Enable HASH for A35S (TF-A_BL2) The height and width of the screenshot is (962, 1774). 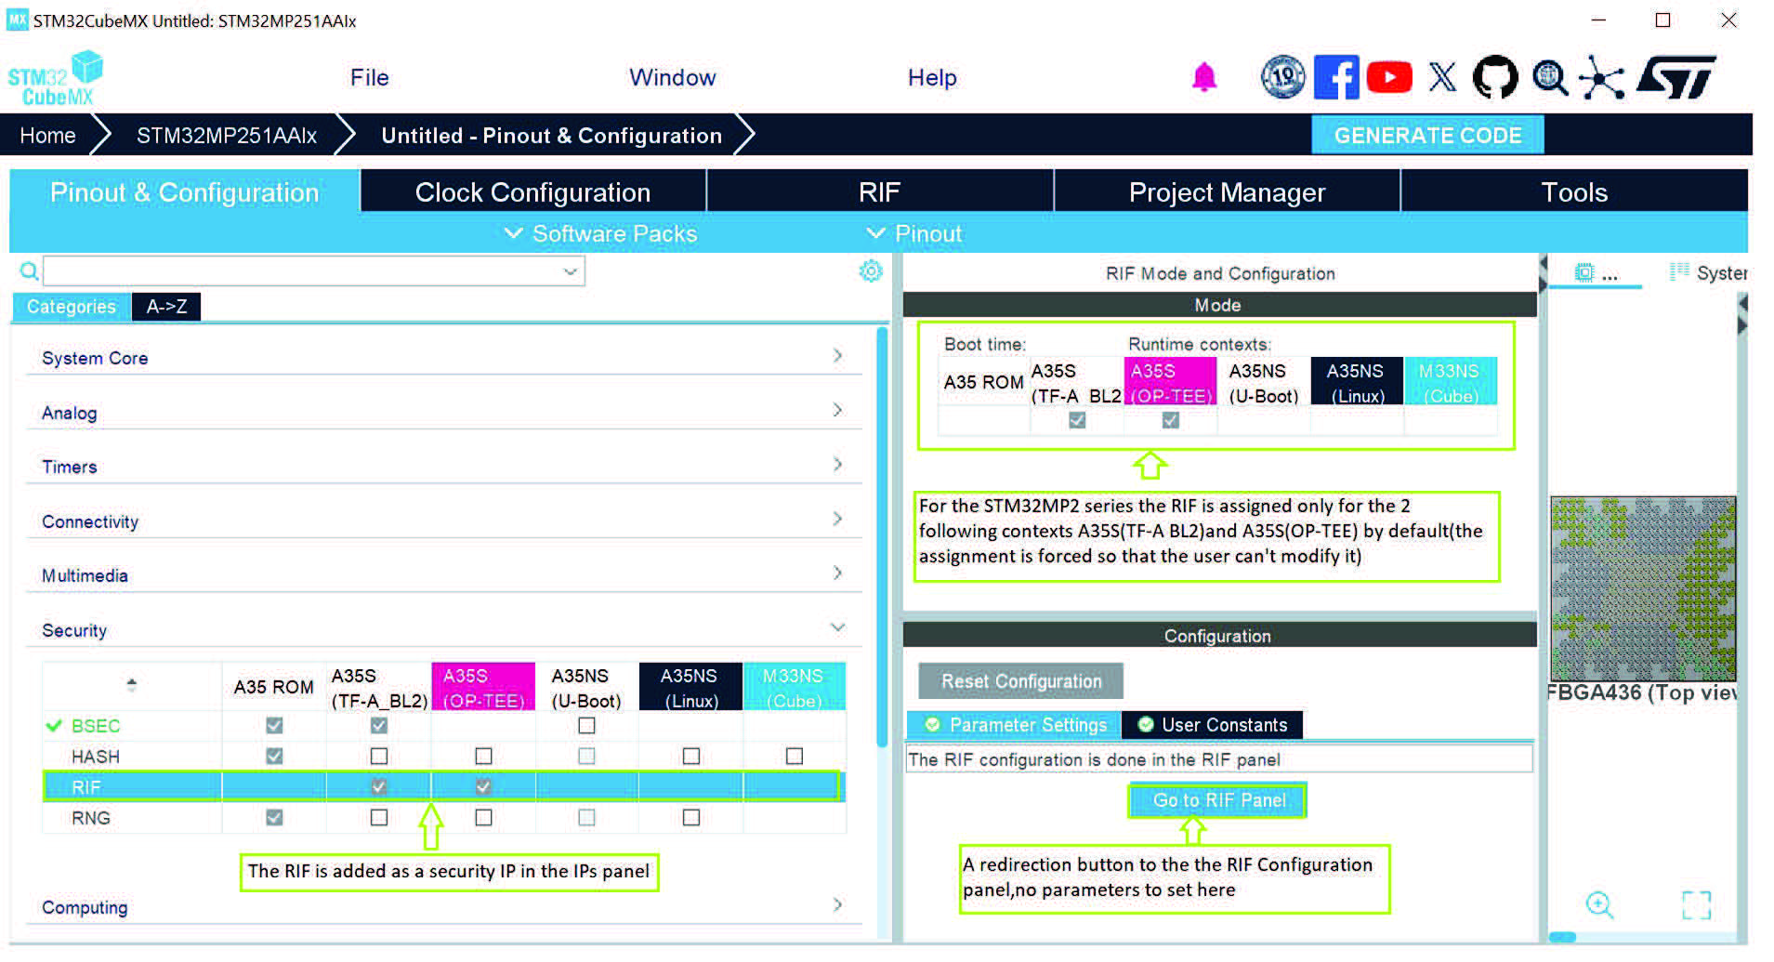[379, 756]
